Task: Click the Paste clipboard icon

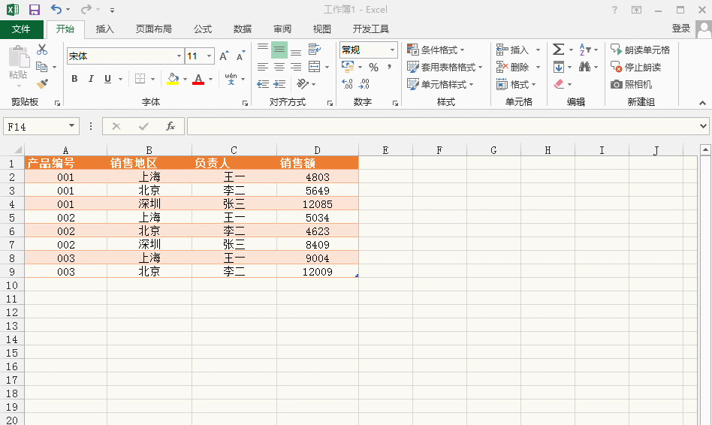Action: point(19,57)
